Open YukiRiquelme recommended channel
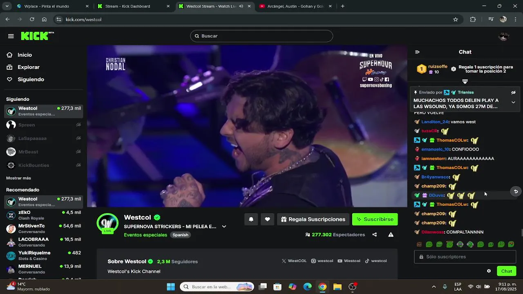 click(44, 256)
